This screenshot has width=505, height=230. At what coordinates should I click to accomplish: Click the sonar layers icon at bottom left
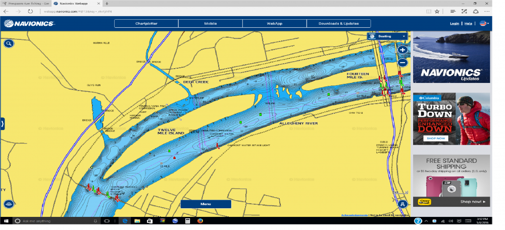pos(9,204)
